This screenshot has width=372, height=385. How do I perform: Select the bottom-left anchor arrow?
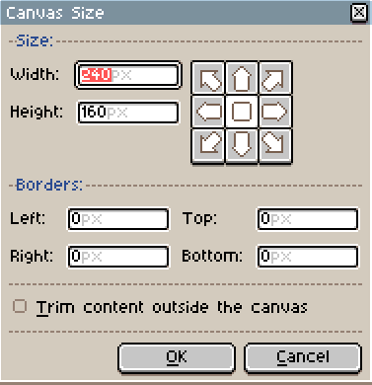[x=208, y=145]
